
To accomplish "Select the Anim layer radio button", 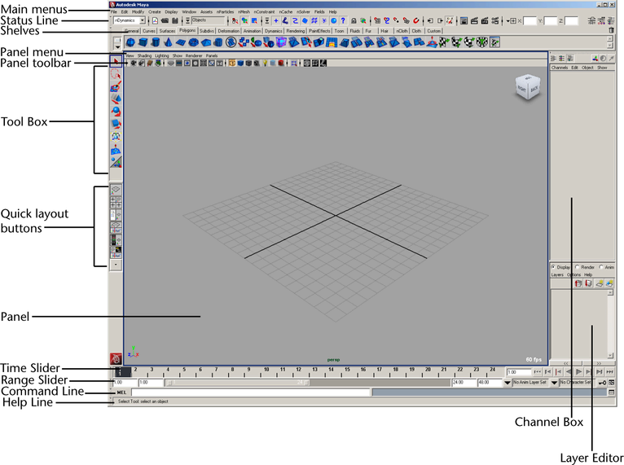I will point(601,267).
